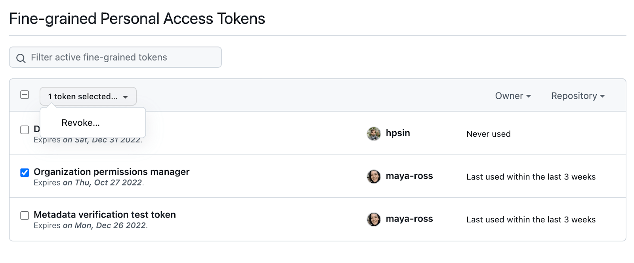Viewport: 634px width, 263px height.
Task: Choose Revoke from the actions menu
Action: 80,123
